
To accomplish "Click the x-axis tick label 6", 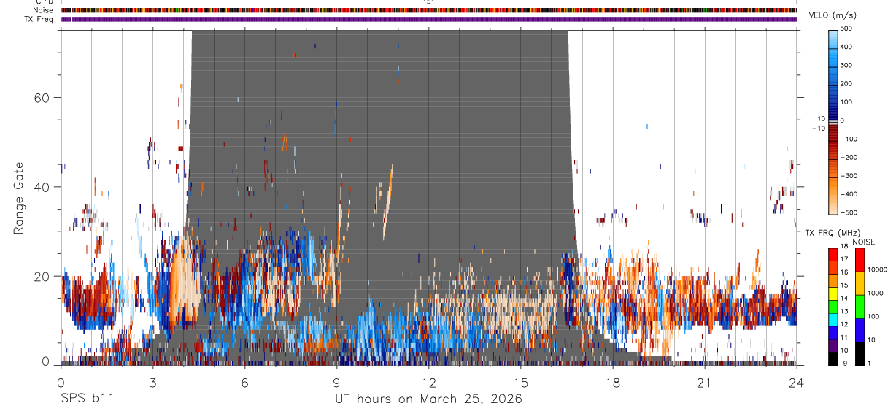I will click(244, 383).
